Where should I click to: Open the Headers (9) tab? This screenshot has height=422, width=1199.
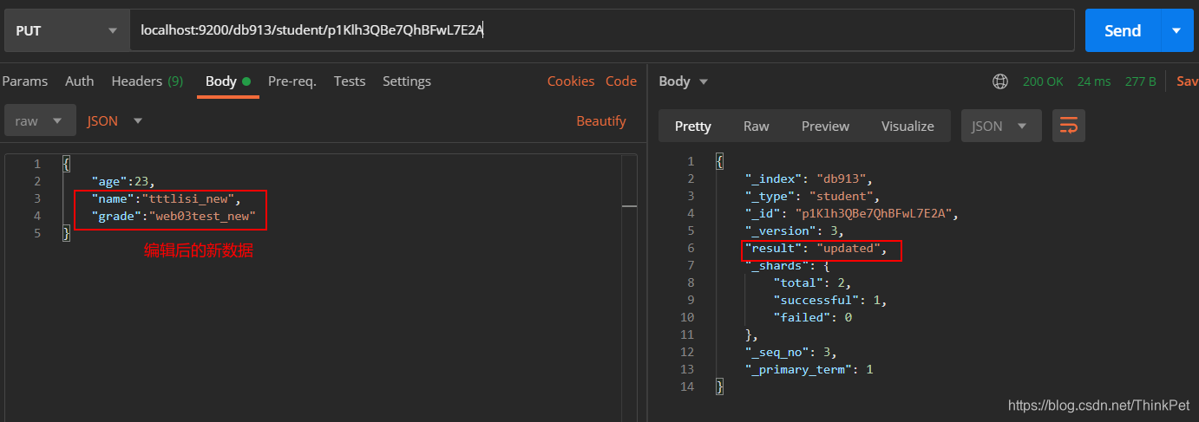147,81
